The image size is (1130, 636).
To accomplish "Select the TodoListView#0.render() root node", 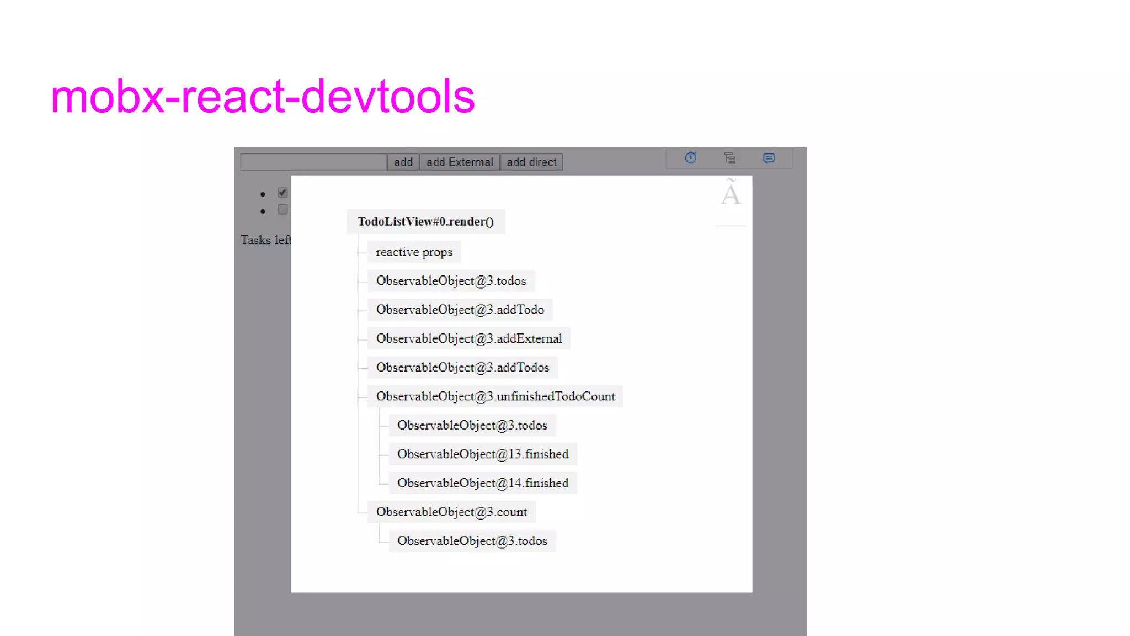I will pyautogui.click(x=425, y=221).
